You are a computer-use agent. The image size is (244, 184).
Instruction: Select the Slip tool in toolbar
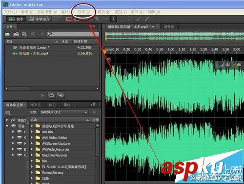(105, 19)
